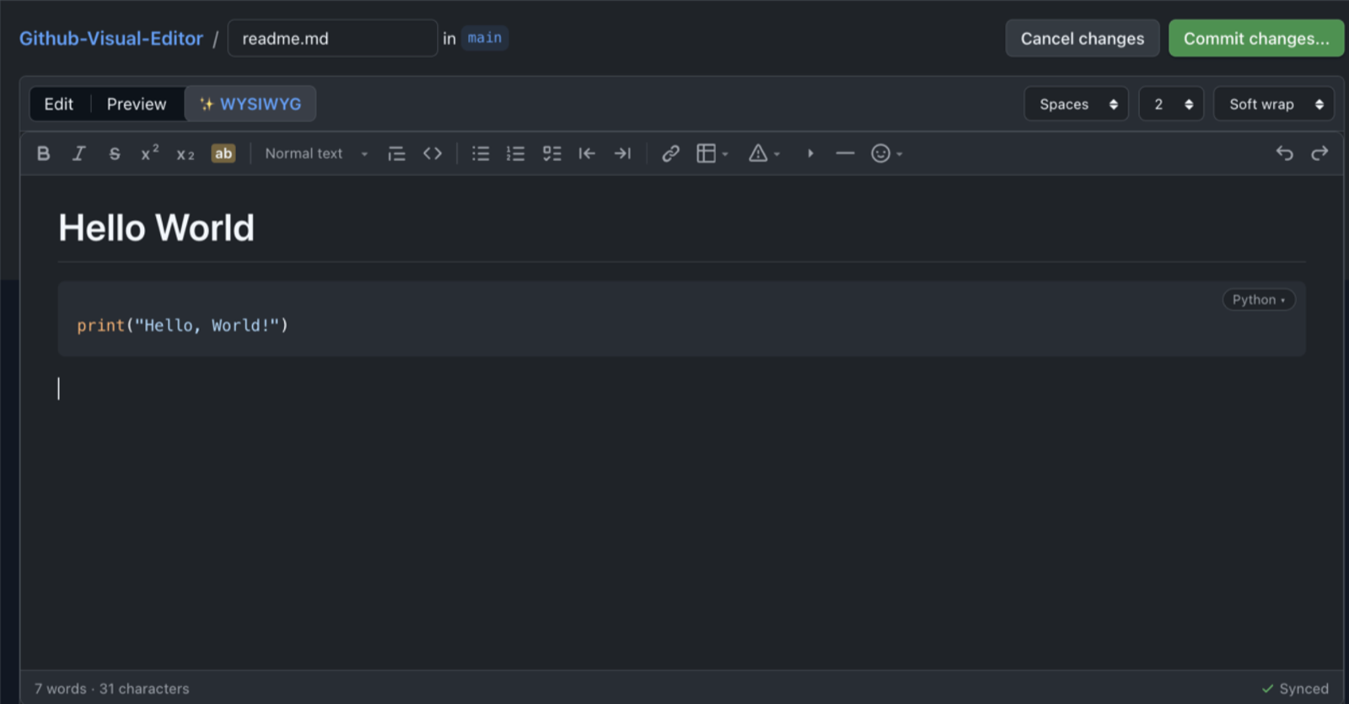This screenshot has width=1349, height=704.
Task: Toggle strikethrough text
Action: [115, 153]
